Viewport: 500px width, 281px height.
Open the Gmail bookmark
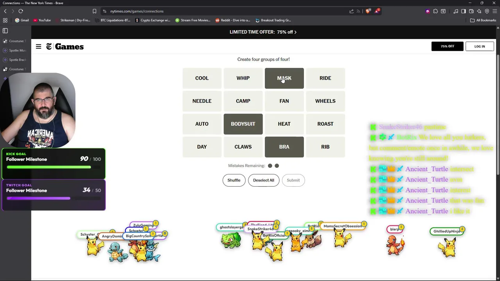pos(22,20)
